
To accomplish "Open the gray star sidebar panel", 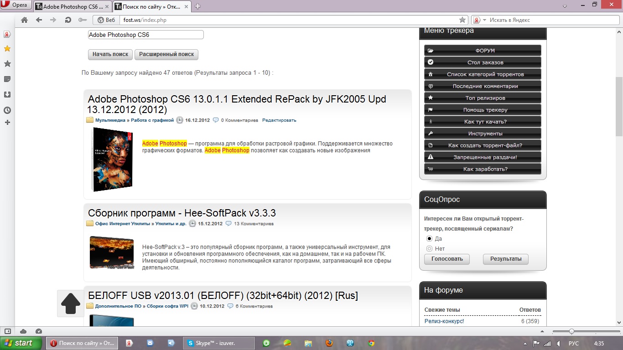I will click(7, 64).
